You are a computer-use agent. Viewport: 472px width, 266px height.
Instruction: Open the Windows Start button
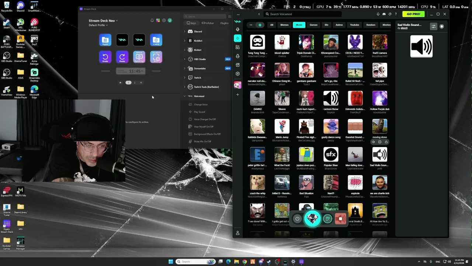pyautogui.click(x=171, y=262)
